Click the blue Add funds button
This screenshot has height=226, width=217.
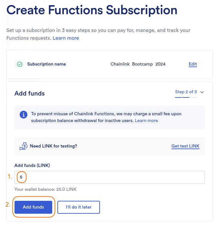tap(34, 207)
